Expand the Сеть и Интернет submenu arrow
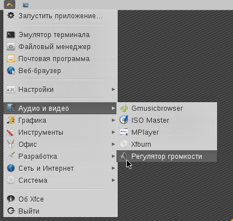 pyautogui.click(x=113, y=168)
